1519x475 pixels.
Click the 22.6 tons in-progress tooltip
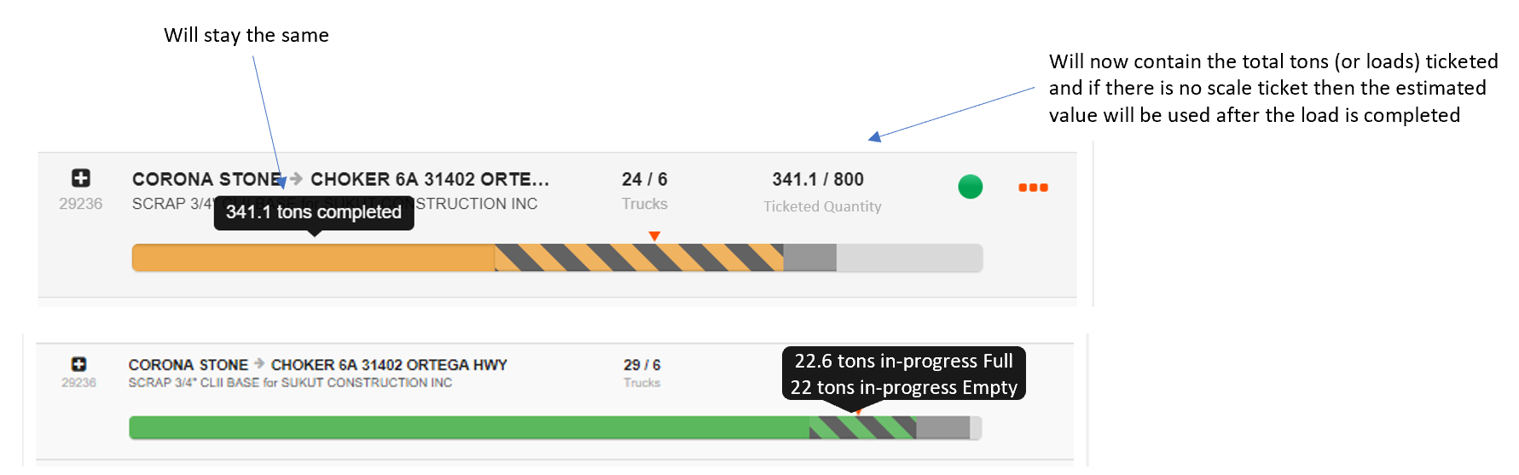click(904, 374)
